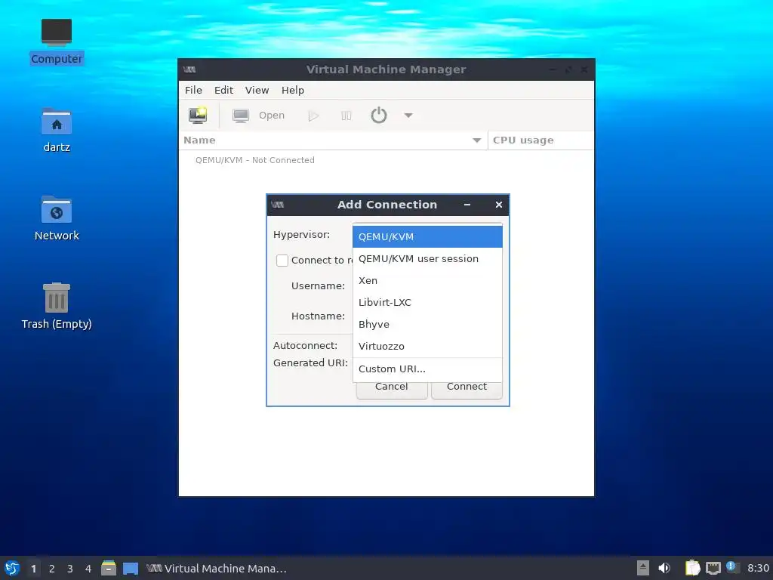Click the Shut down power icon
This screenshot has height=580, width=773.
point(379,116)
